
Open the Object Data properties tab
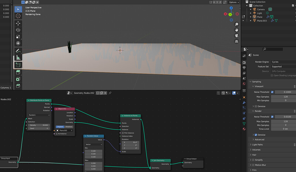pyautogui.click(x=244, y=124)
